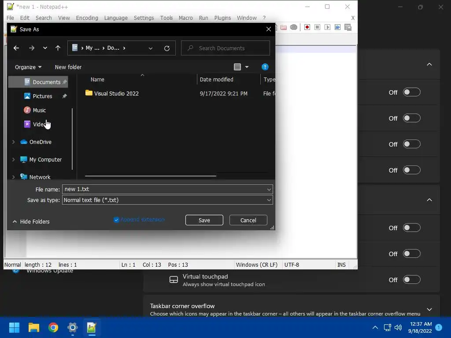Turn on the third Off switch in Settings
Screen dimensions: 451x338
pyautogui.click(x=412, y=144)
